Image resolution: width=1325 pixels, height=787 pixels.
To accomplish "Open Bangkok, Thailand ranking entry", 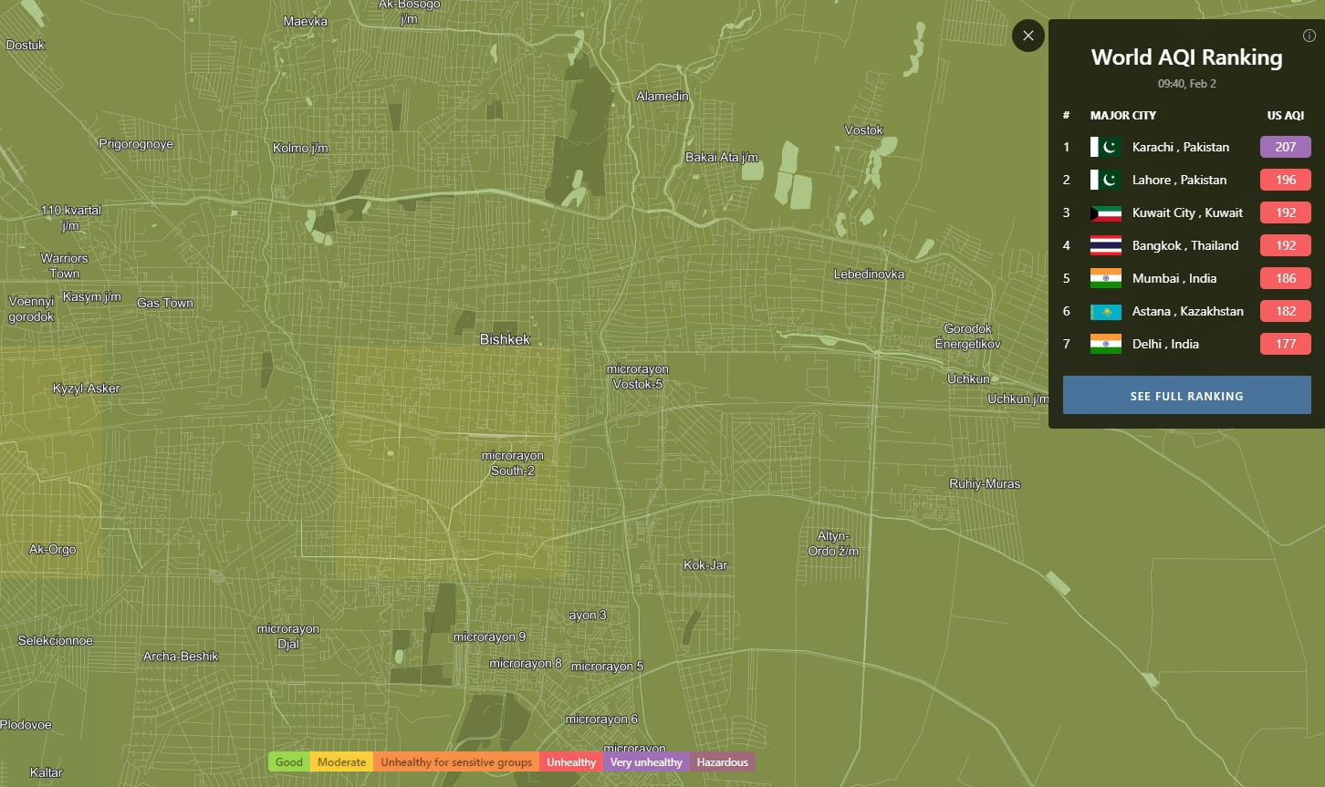I will coord(1184,246).
